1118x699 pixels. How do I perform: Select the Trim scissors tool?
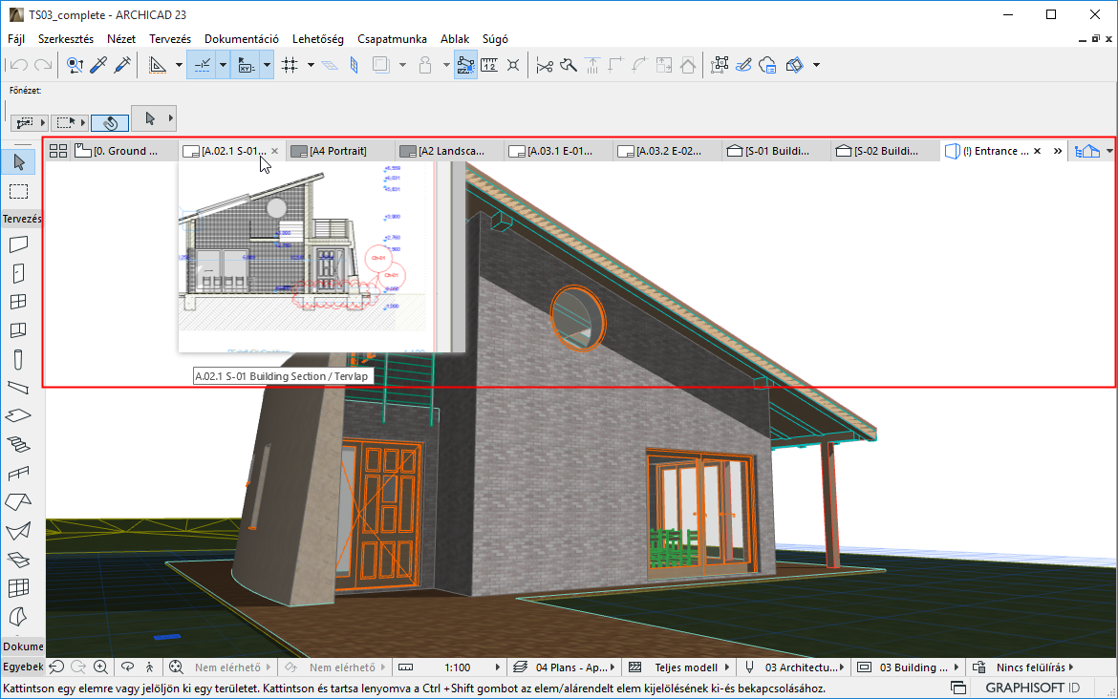pos(545,65)
